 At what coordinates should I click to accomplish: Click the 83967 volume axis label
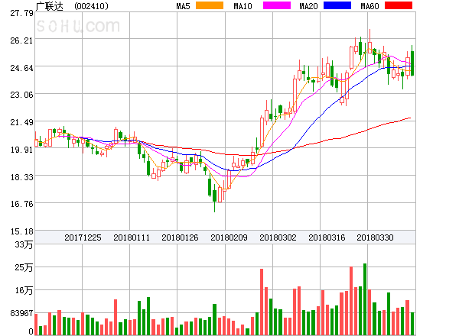point(21,313)
